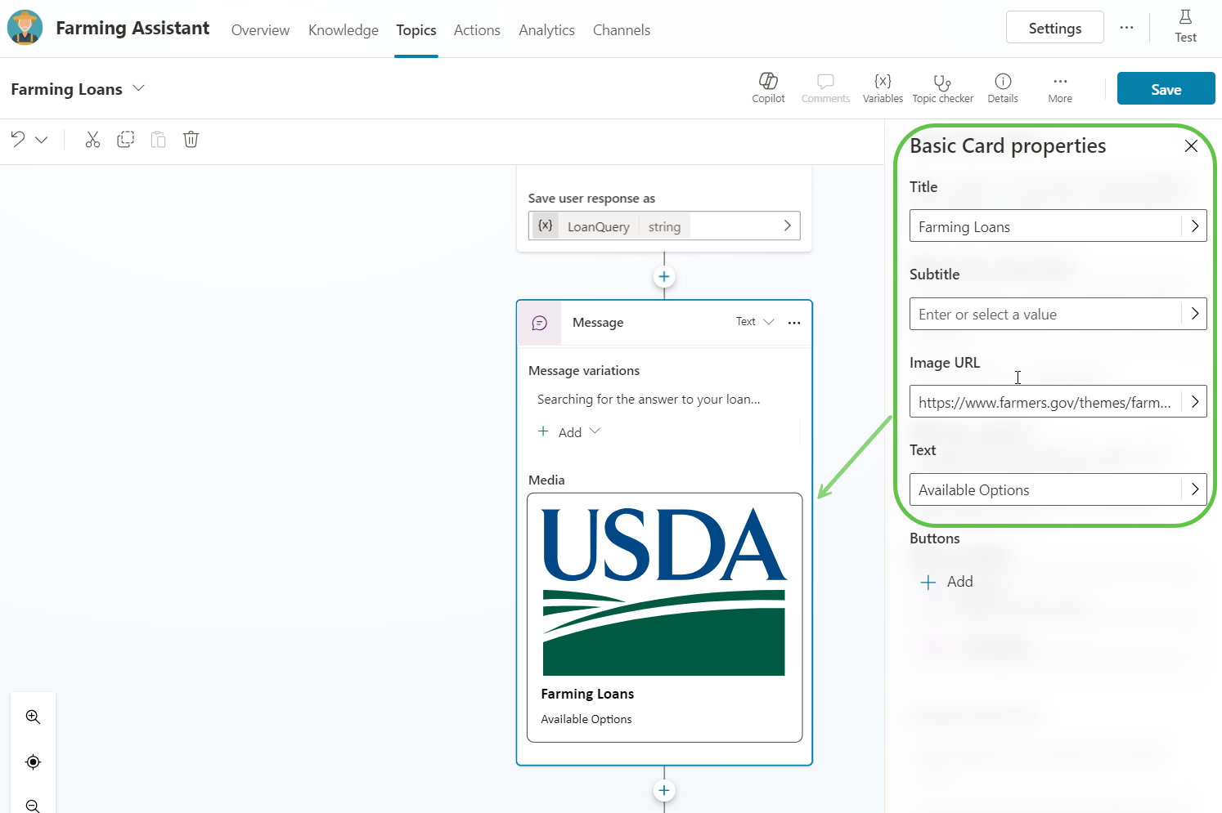Run the Topic checker
Image resolution: width=1222 pixels, height=813 pixels.
pyautogui.click(x=942, y=87)
